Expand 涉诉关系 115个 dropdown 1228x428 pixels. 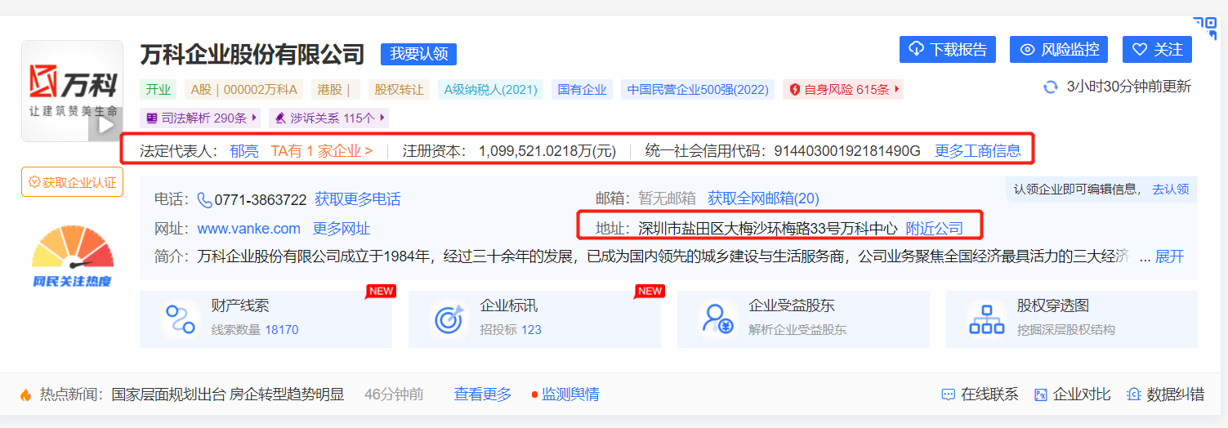pos(328,118)
